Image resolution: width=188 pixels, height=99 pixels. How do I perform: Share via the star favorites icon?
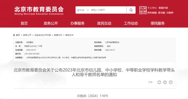click(x=171, y=82)
